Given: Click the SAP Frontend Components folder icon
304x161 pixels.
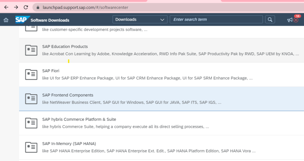Looking at the screenshot, I should click(x=31, y=99).
